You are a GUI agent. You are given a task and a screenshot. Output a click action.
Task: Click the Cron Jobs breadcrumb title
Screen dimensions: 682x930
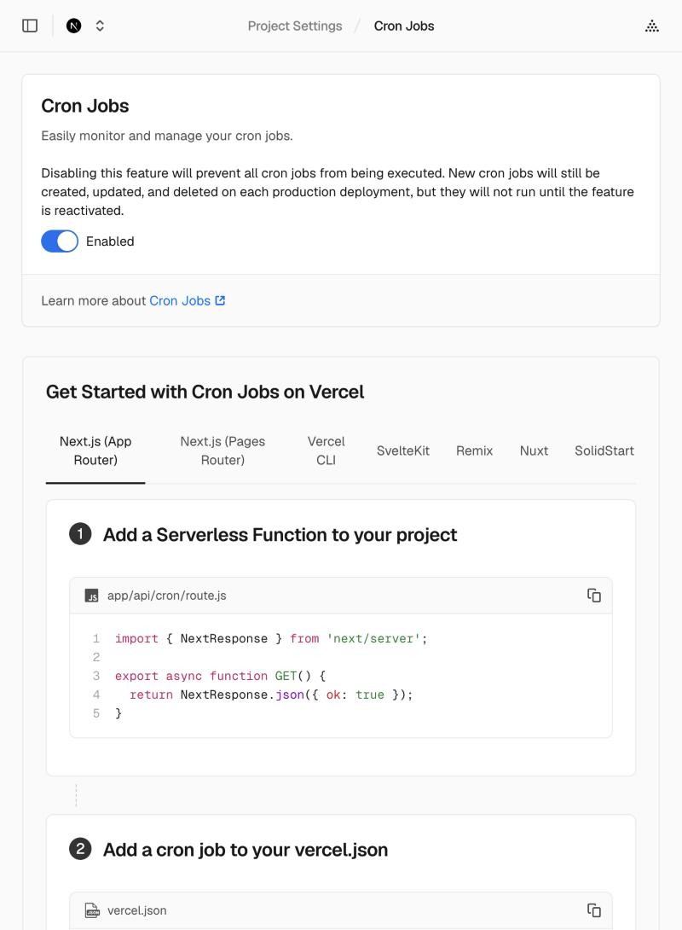coord(403,26)
